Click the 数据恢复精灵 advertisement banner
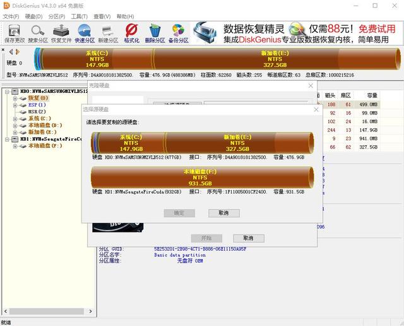This screenshot has width=404, height=326. point(296,33)
